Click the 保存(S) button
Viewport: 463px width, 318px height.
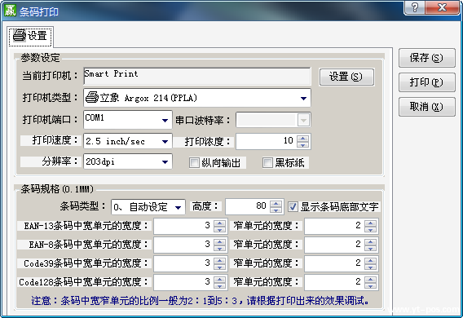pyautogui.click(x=426, y=58)
